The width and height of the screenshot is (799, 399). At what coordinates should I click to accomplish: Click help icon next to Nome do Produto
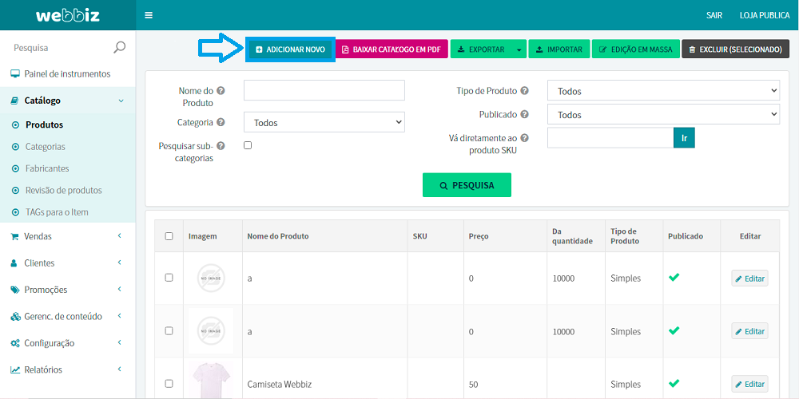[x=221, y=91]
